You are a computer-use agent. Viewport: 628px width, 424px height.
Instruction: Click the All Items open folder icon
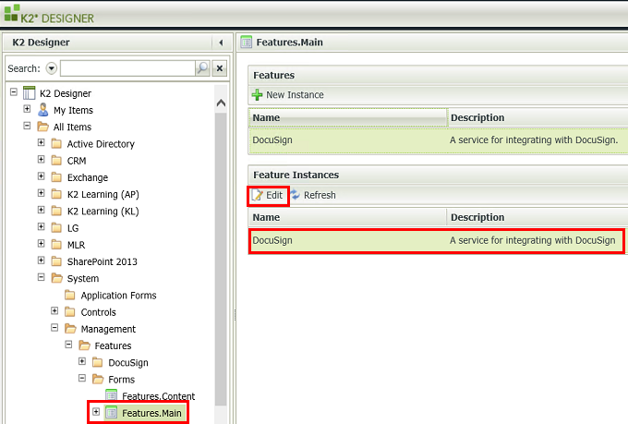(x=42, y=127)
